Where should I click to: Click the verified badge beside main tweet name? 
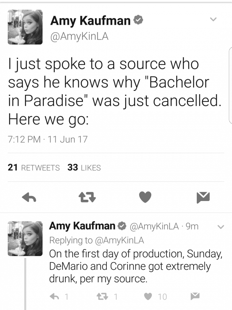coord(138,20)
